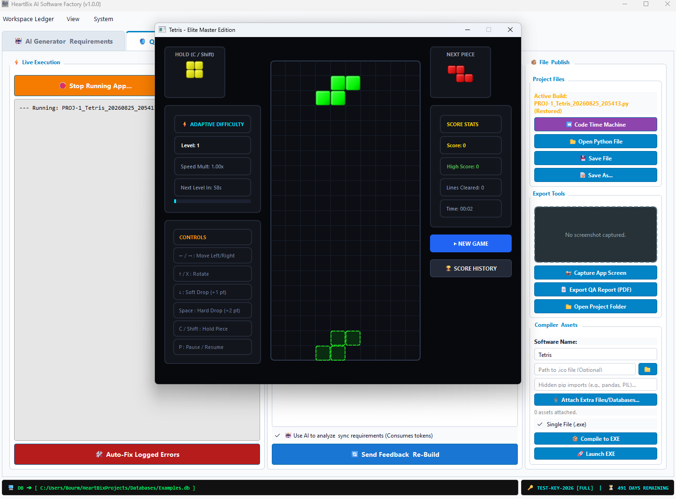Click the Hidden pip imports field
The height and width of the screenshot is (499, 676).
click(x=596, y=385)
